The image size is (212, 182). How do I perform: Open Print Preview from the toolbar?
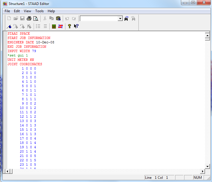pos(35,19)
